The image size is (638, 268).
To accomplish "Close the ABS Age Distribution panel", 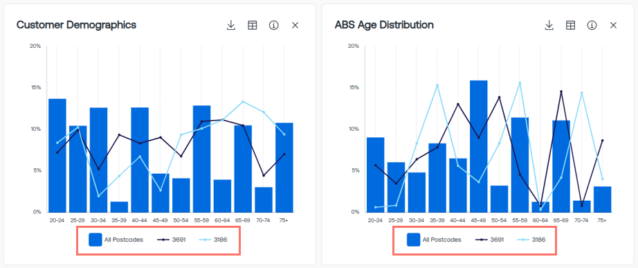I will pos(614,25).
